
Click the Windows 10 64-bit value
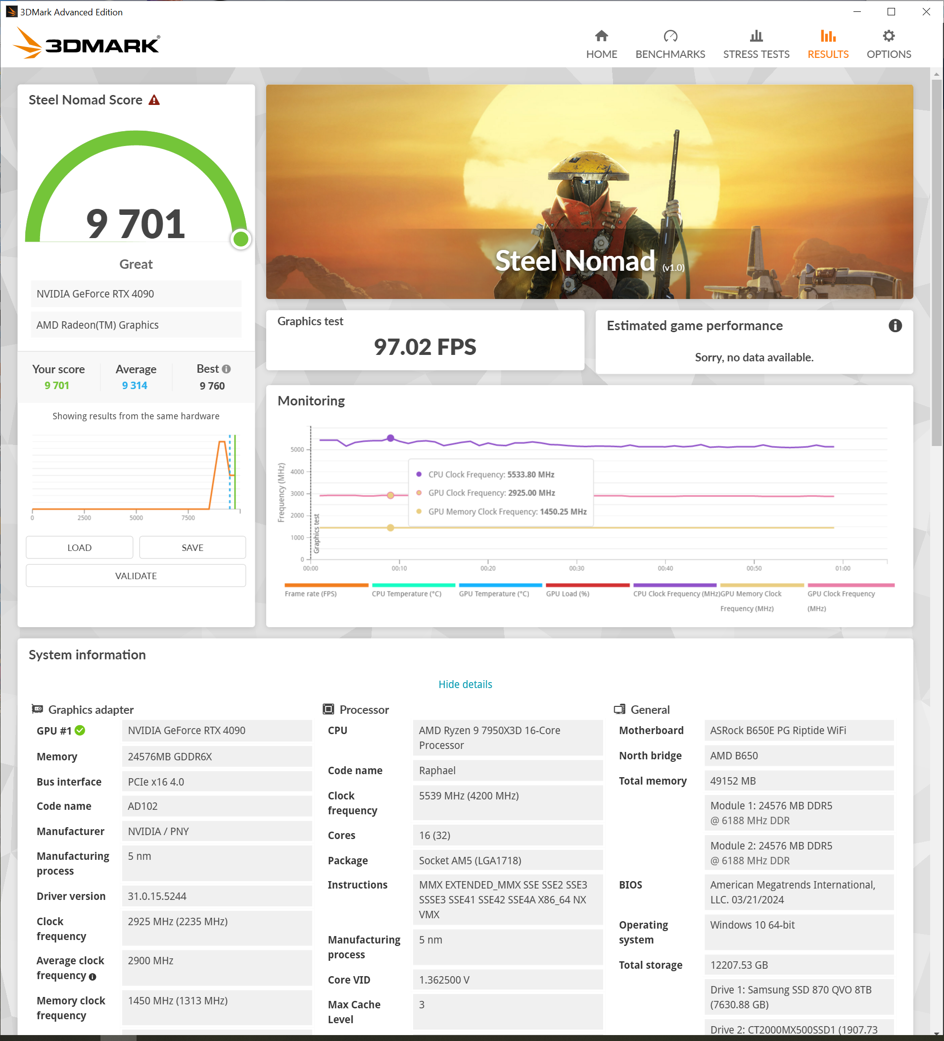(799, 932)
